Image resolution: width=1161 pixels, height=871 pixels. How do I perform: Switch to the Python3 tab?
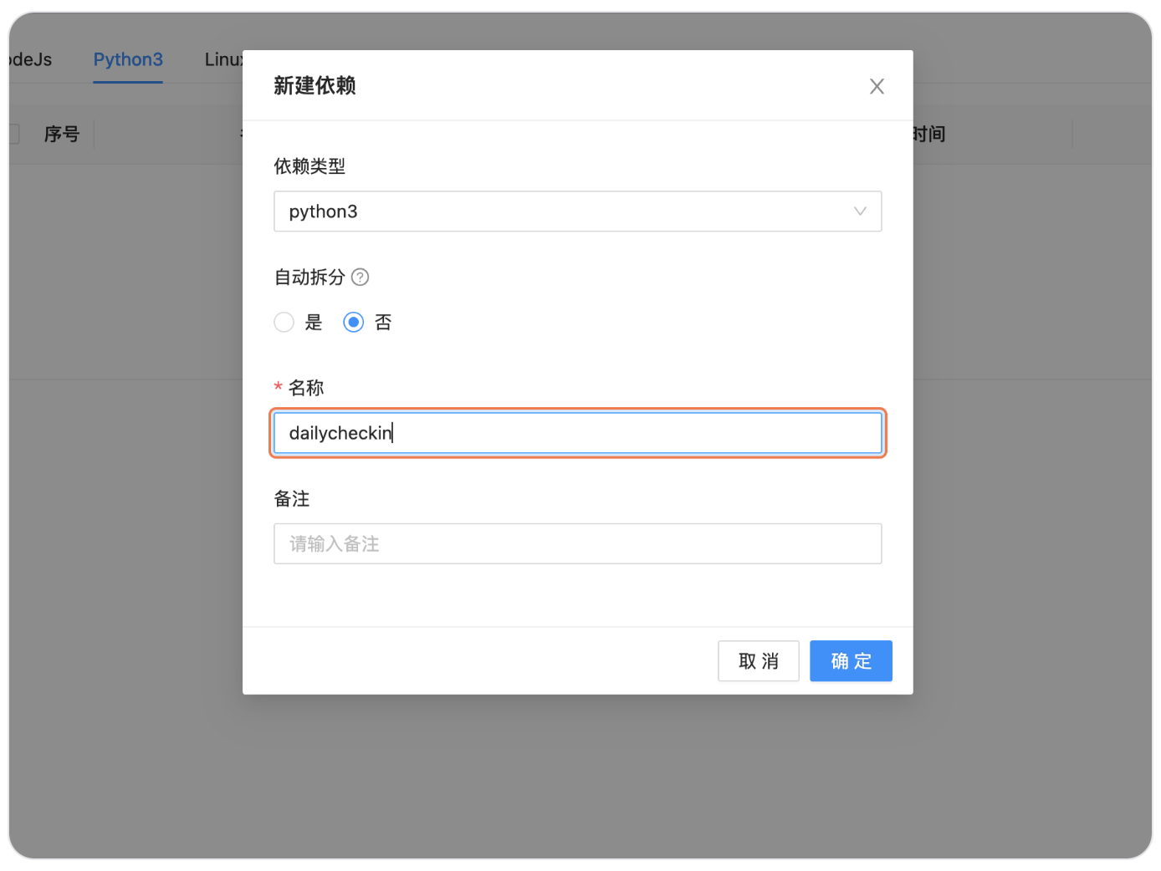pyautogui.click(x=128, y=59)
